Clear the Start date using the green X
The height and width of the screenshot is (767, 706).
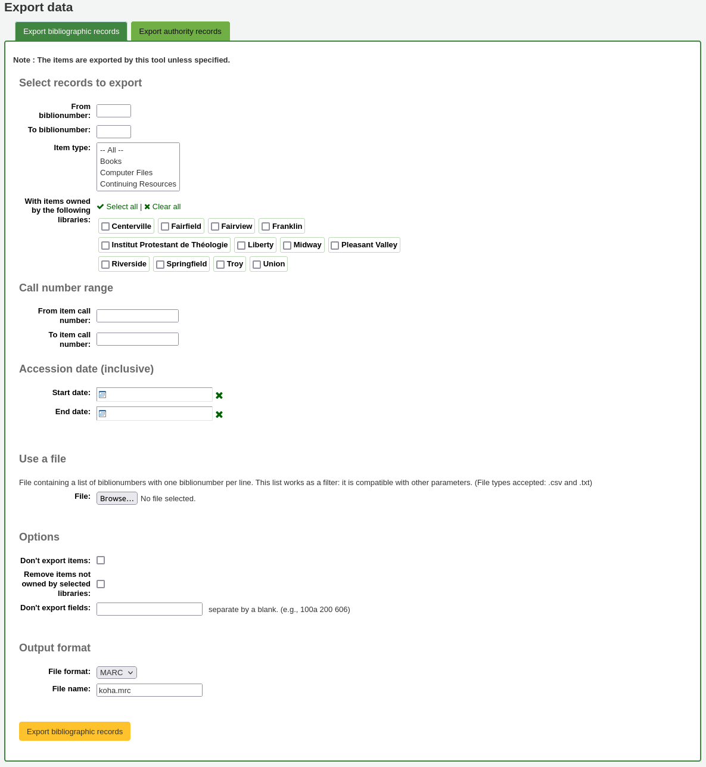pos(219,395)
